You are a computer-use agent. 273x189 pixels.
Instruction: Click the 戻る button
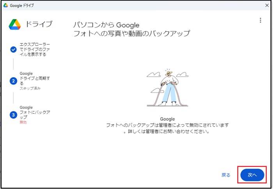(x=226, y=175)
